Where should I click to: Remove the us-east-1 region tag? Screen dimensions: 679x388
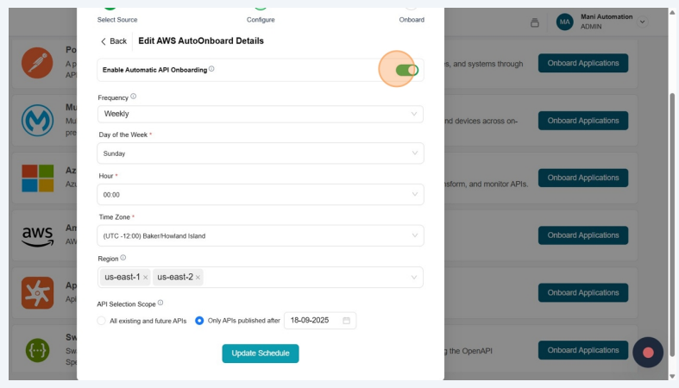pos(145,278)
